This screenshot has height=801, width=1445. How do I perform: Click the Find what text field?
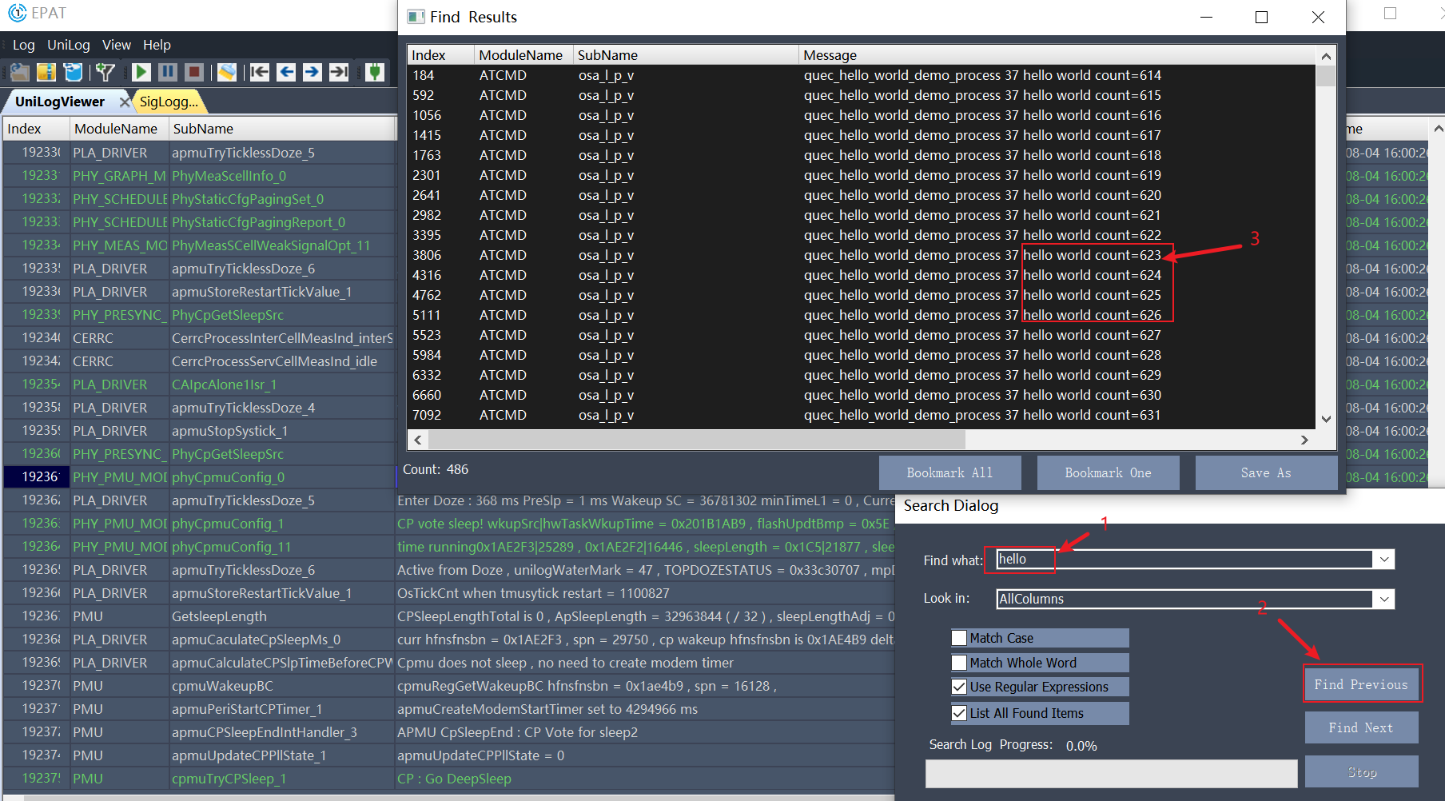point(1183,560)
